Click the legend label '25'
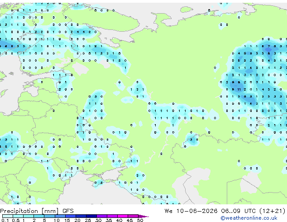The height and width of the screenshot is (222, 287). click(x=88, y=220)
